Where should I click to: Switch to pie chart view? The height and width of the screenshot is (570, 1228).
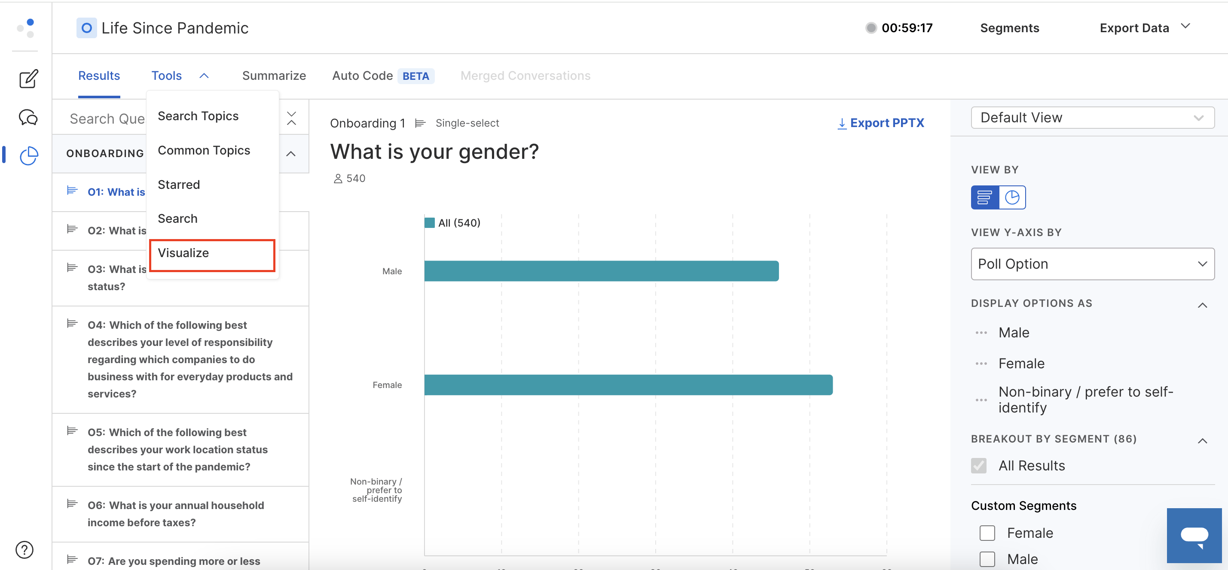[1011, 197]
